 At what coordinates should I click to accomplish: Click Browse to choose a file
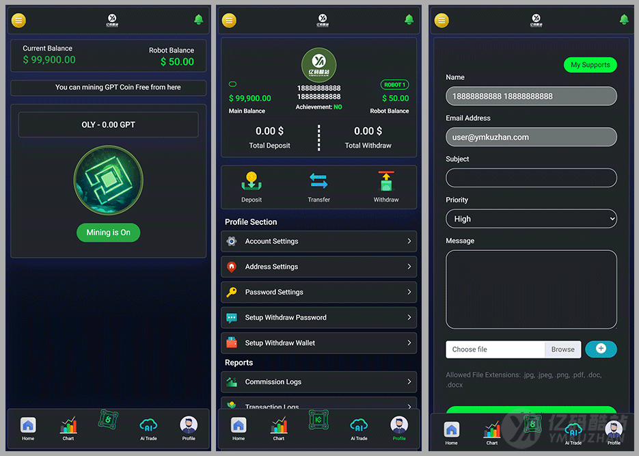562,349
